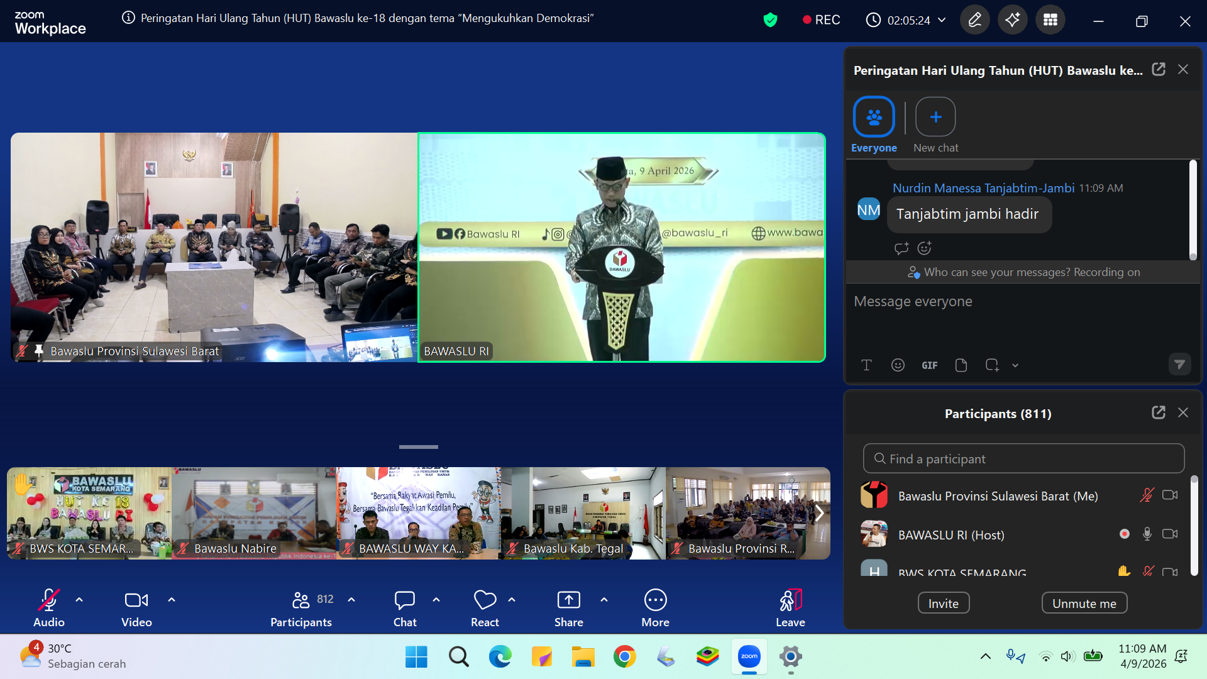This screenshot has width=1207, height=679.
Task: Click the GIF icon in chat
Action: 929,365
